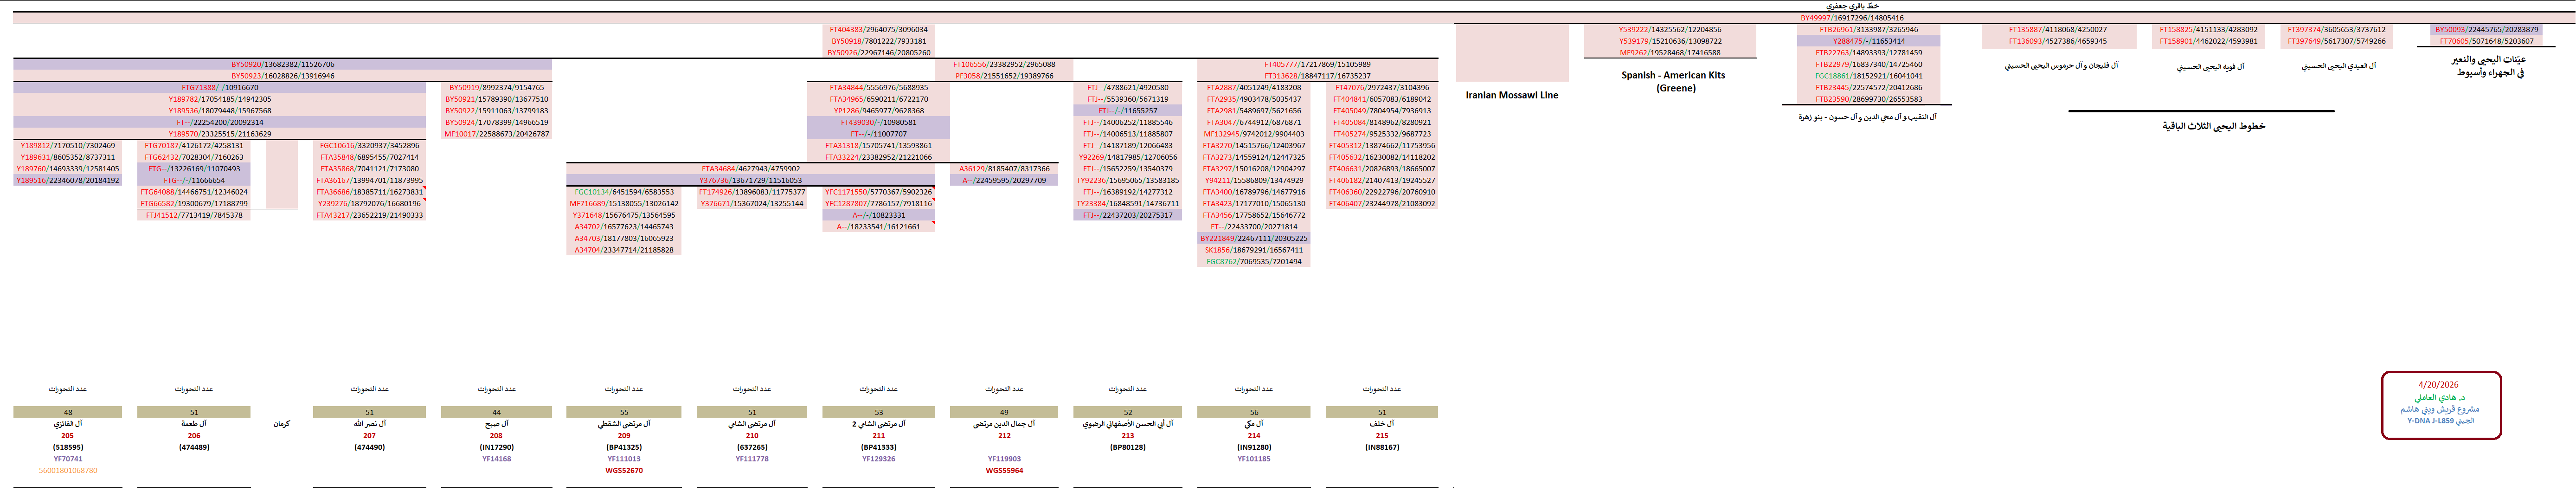Click the FGC10134 green marker cell
This screenshot has width=2576, height=492.
(x=623, y=192)
